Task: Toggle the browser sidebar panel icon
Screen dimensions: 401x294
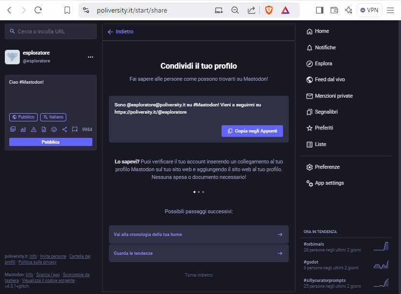Action: [x=319, y=10]
